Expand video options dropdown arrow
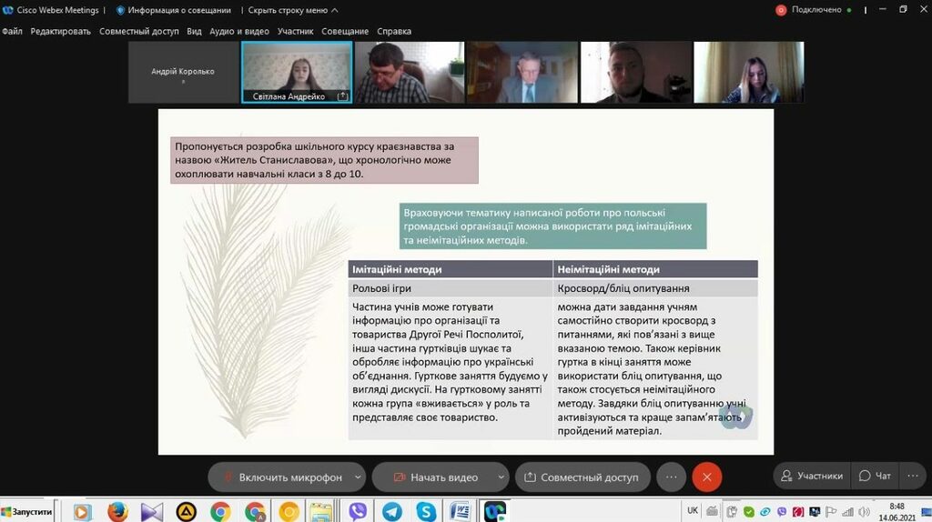The height and width of the screenshot is (522, 932). [x=501, y=477]
